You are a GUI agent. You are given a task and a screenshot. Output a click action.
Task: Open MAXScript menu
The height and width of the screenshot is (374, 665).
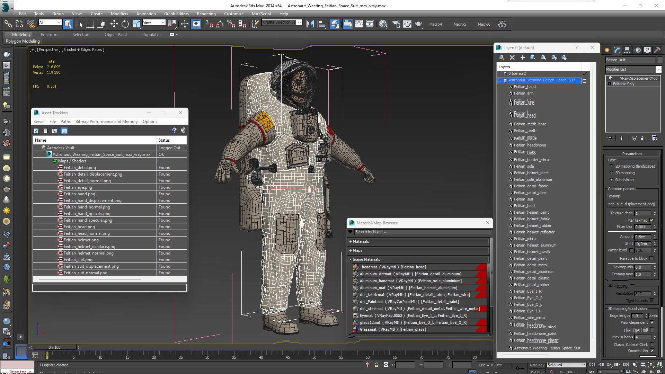(x=261, y=14)
